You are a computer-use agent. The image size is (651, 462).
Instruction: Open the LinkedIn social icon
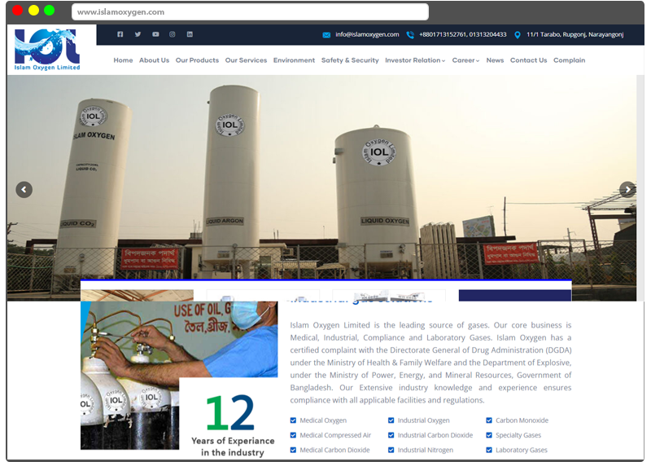190,34
